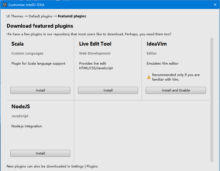Click Install and Enable for IdeaVim
Viewport: 220px width, 171px height.
(x=176, y=90)
